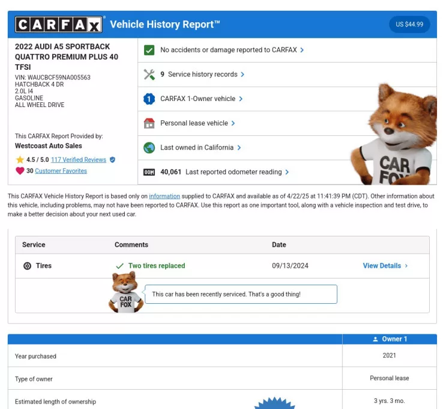Click the US $44.99 price button
The image size is (446, 409).
(x=409, y=25)
